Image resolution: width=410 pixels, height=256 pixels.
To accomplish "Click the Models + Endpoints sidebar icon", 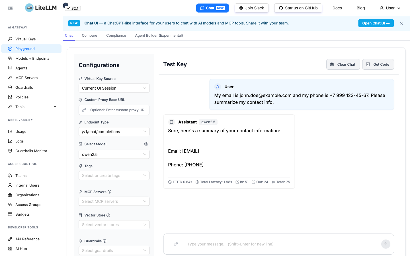I will coord(10,58).
